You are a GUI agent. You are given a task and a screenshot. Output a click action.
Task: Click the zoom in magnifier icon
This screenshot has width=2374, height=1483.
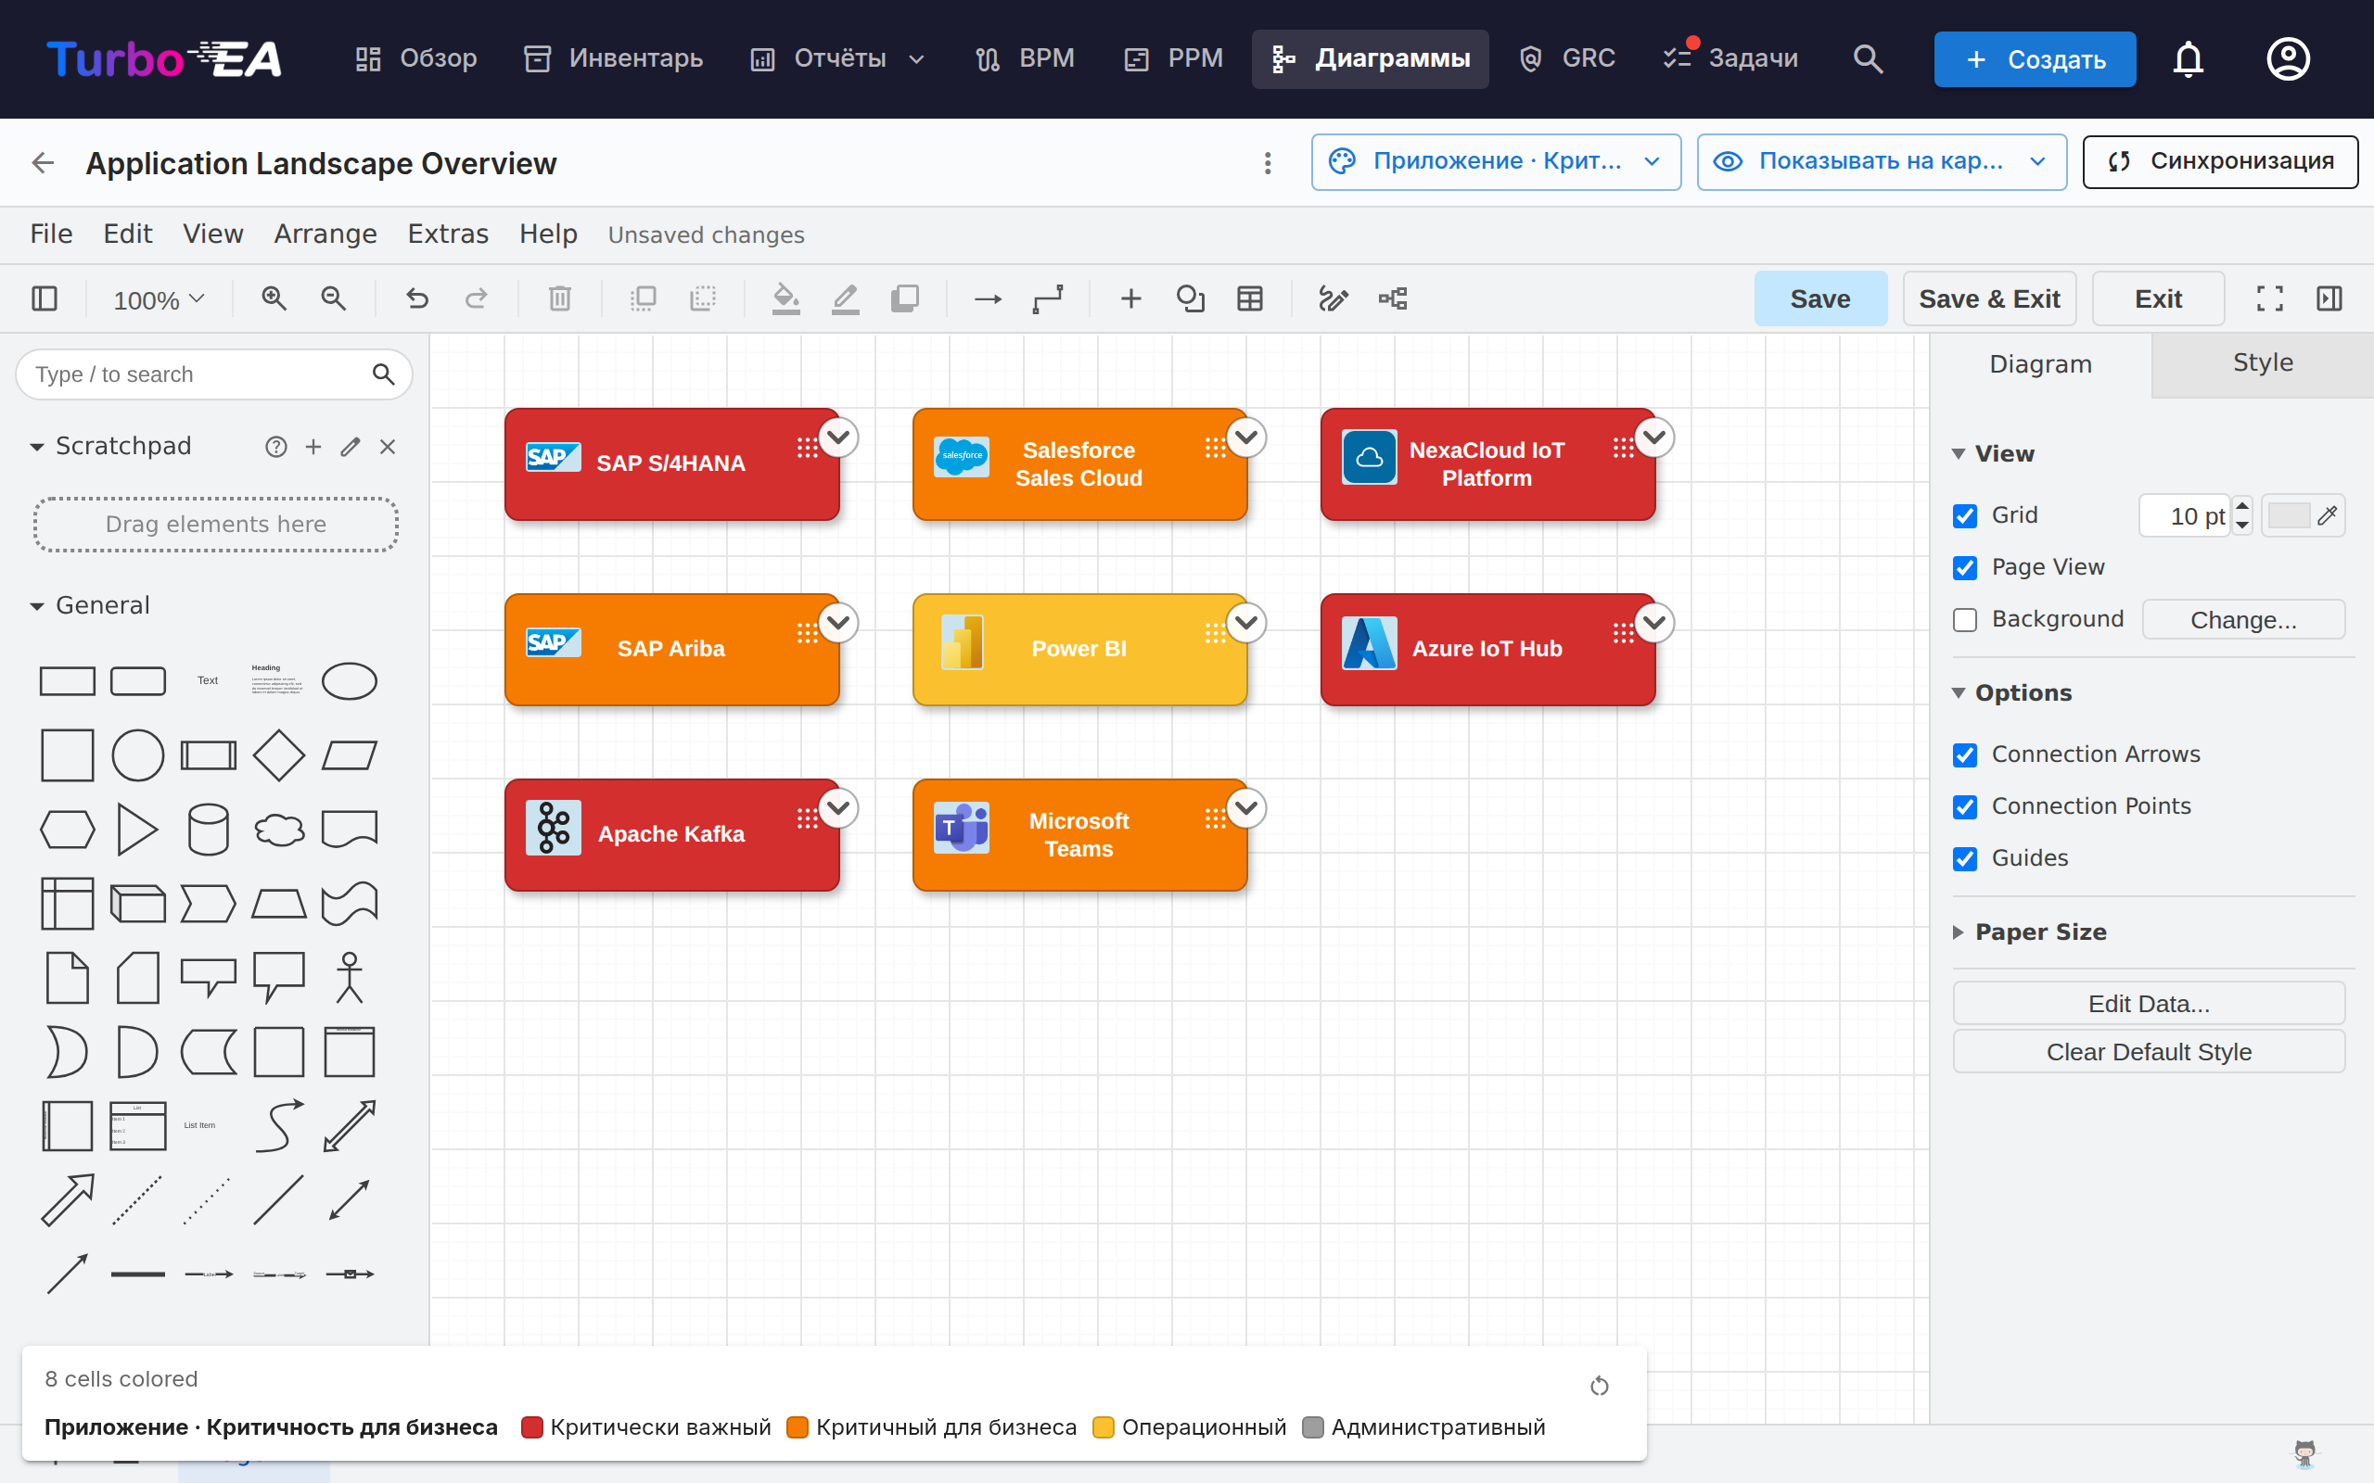coord(274,298)
